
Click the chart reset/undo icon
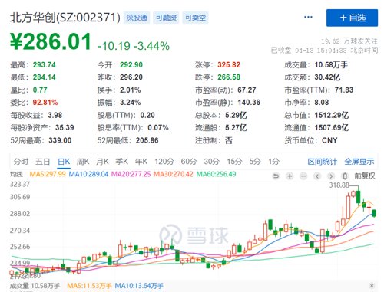(276, 176)
